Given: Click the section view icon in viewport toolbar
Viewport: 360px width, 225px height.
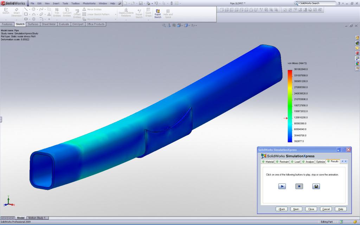Looking at the screenshot, I should pyautogui.click(x=174, y=25).
